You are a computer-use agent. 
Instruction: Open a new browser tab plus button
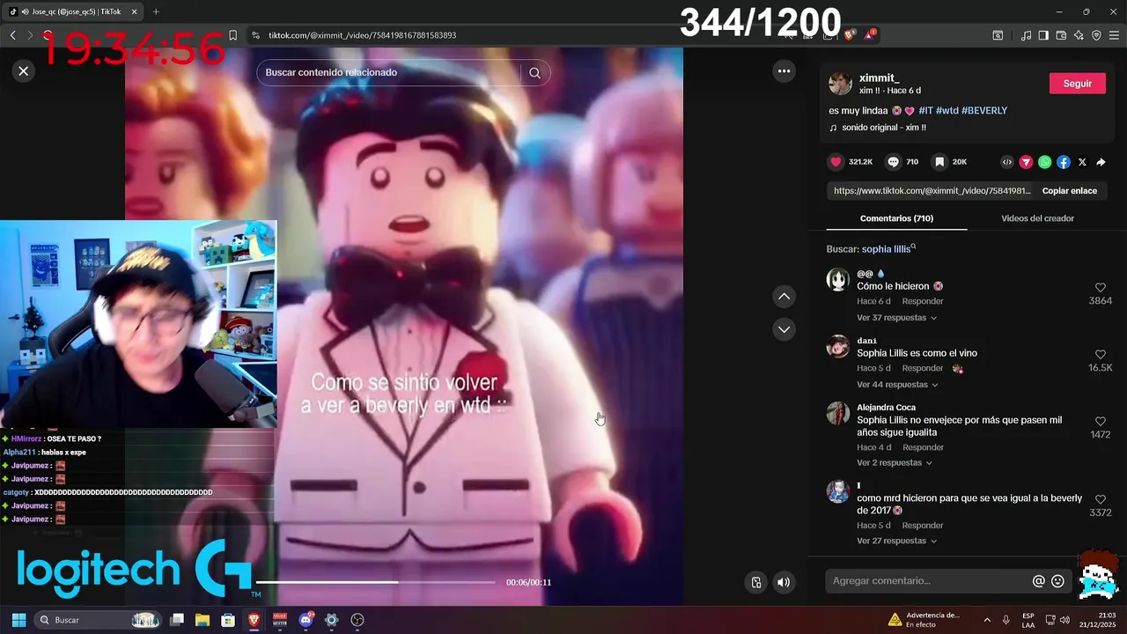[x=156, y=11]
